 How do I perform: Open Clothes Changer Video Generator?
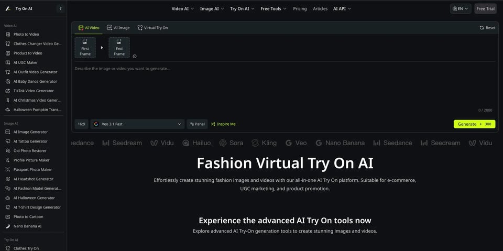click(x=34, y=43)
